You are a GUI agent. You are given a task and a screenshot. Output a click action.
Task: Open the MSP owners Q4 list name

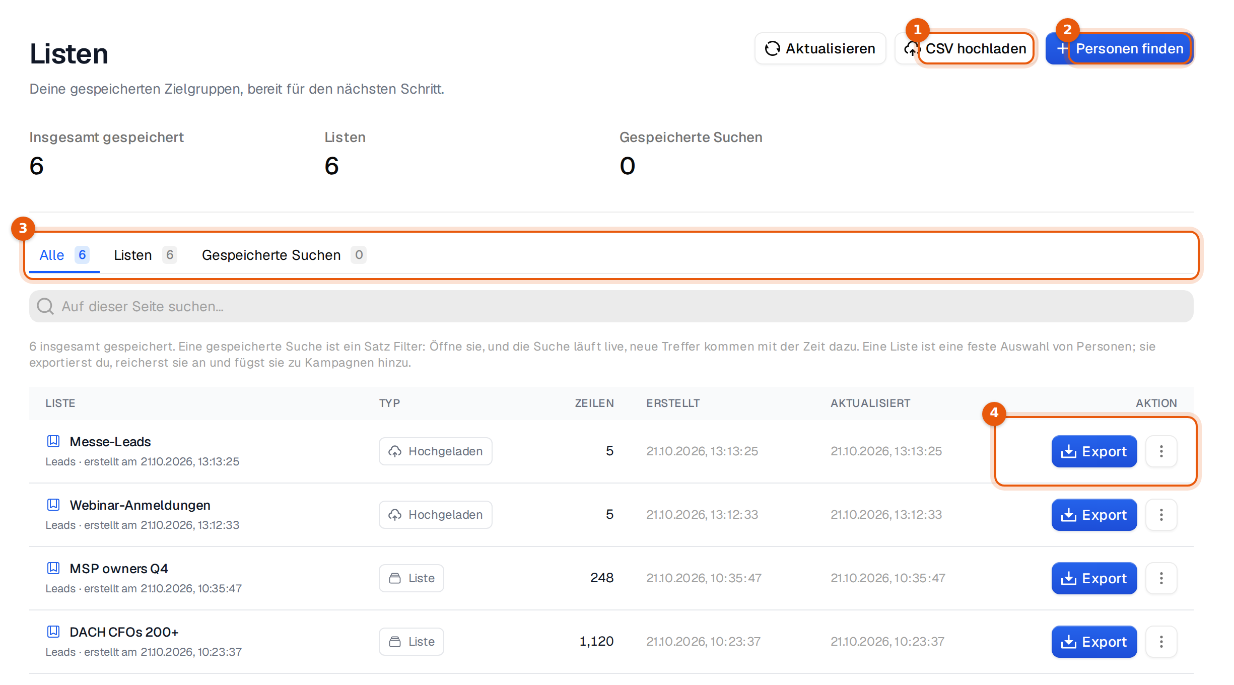coord(119,569)
